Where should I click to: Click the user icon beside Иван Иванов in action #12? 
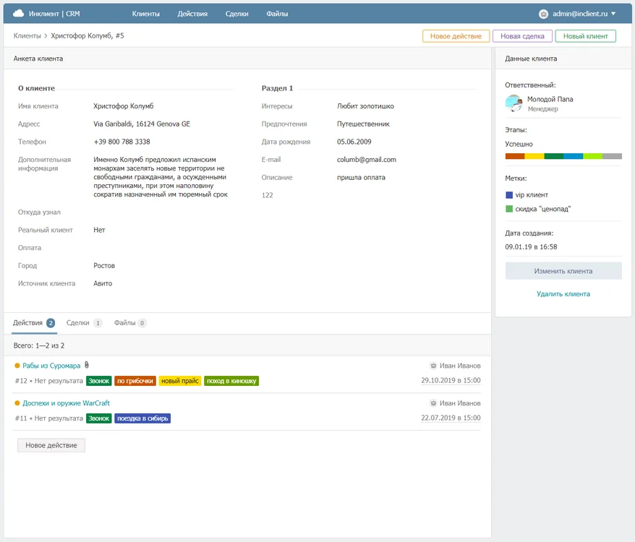click(432, 366)
